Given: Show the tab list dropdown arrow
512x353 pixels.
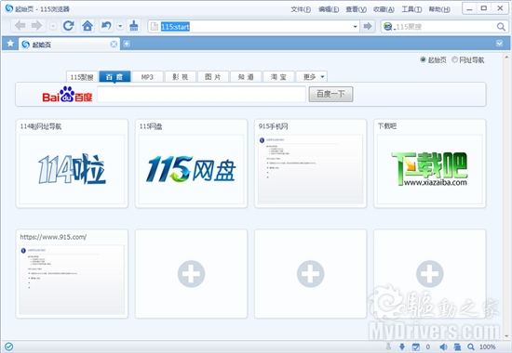Looking at the screenshot, I should click(499, 43).
